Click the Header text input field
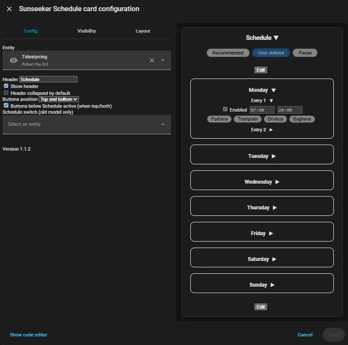348x345 pixels. [48, 79]
